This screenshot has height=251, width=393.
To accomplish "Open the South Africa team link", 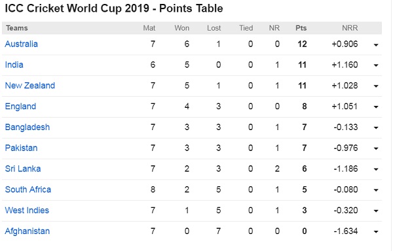I will 28,190.
